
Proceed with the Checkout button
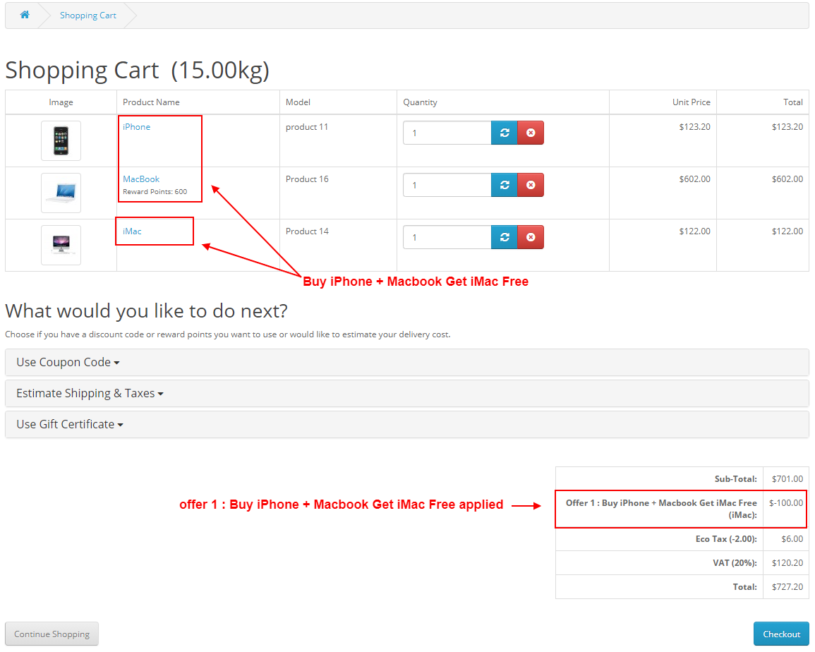(x=781, y=634)
